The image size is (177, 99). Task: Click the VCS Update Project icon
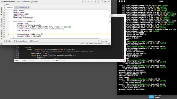pos(96,1)
